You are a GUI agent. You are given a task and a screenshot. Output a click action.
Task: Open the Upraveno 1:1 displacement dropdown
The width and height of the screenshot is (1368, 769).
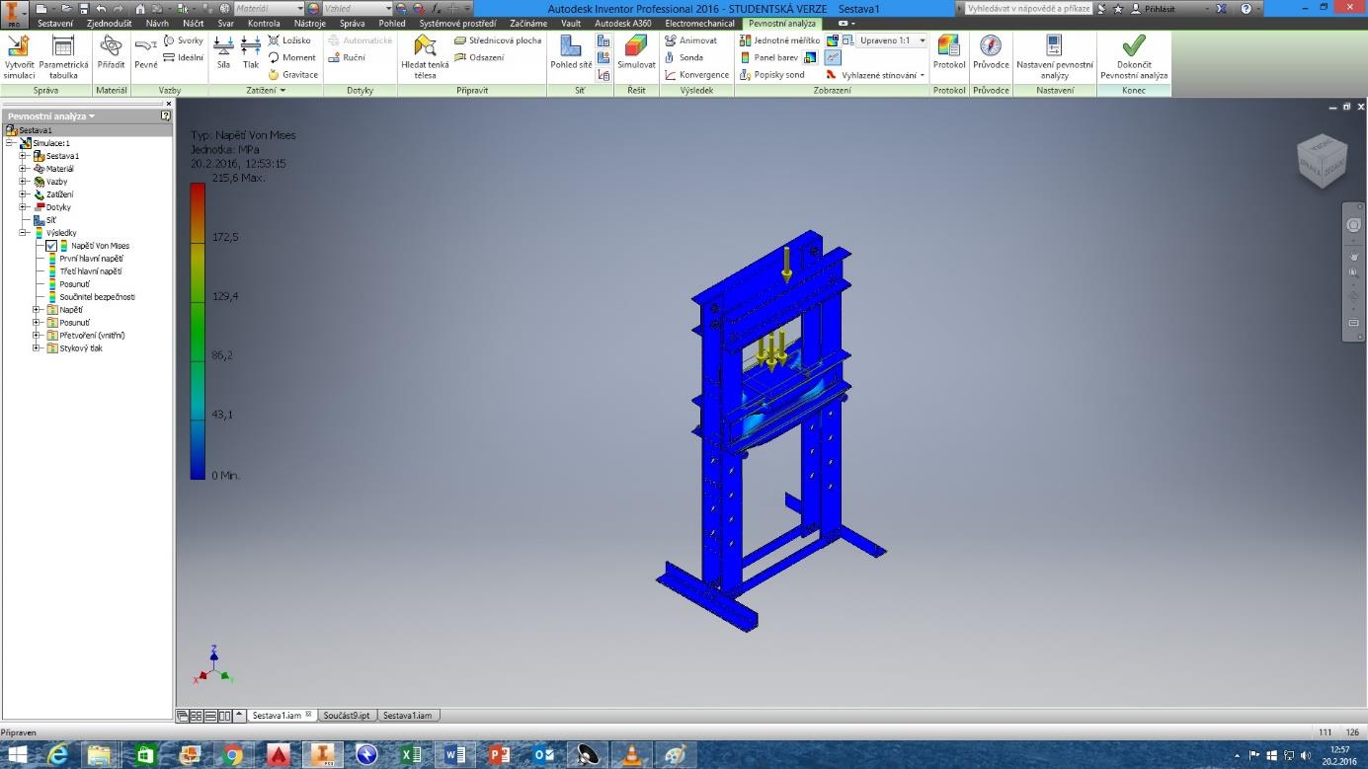coord(893,40)
